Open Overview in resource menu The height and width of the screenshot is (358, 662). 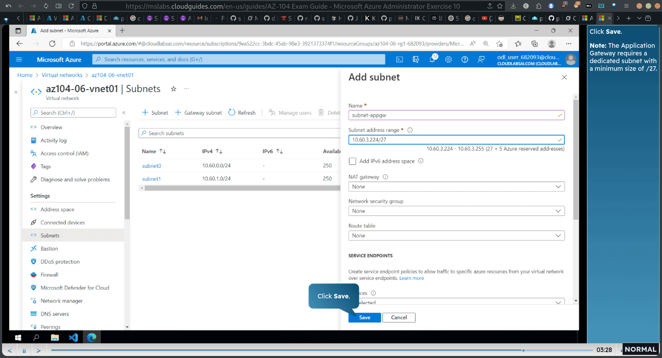click(51, 127)
